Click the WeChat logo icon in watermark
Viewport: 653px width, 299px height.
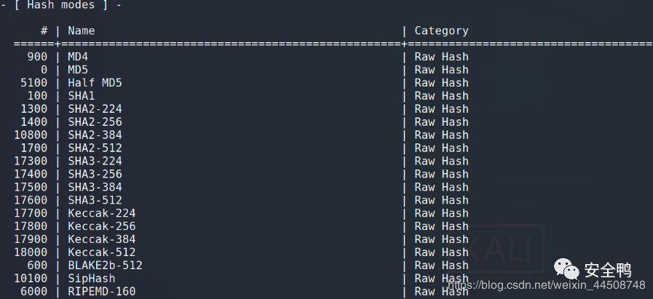[x=566, y=269]
